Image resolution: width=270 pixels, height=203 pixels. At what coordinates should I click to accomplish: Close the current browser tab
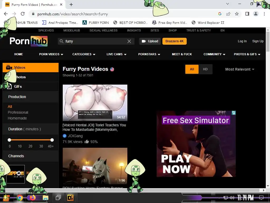pos(61,5)
